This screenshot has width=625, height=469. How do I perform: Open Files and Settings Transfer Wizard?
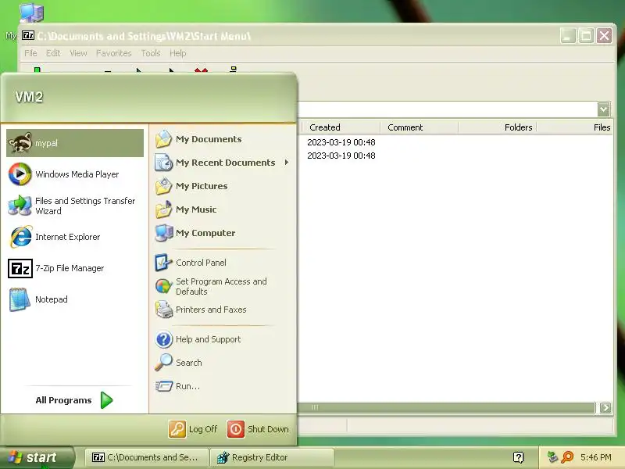pyautogui.click(x=75, y=206)
